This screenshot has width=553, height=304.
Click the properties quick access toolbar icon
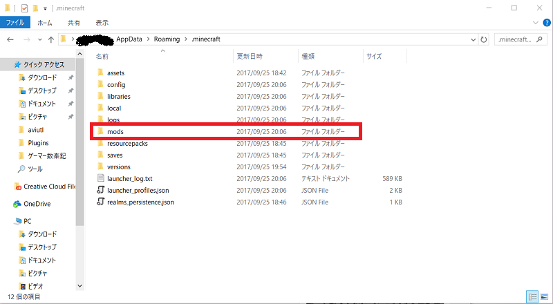click(24, 8)
